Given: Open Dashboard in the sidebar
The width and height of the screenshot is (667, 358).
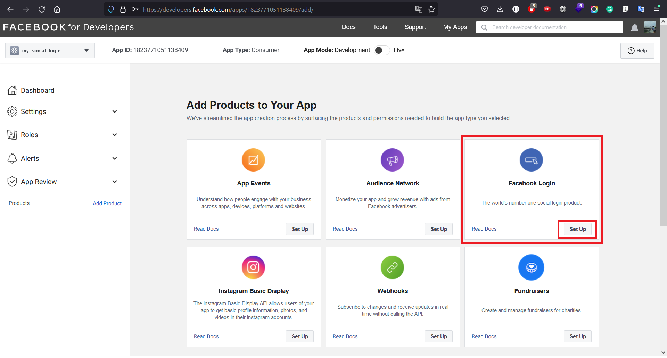Looking at the screenshot, I should [38, 90].
